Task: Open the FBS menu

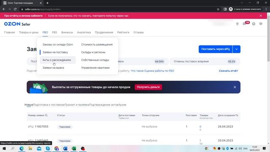Action: (54, 33)
